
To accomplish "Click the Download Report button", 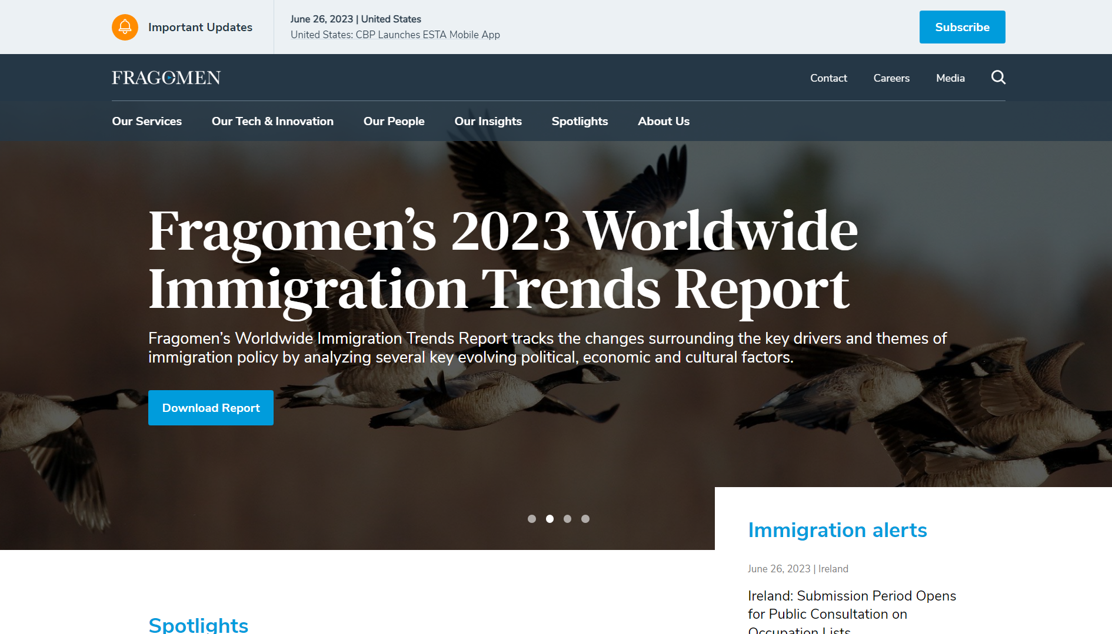I will 211,408.
